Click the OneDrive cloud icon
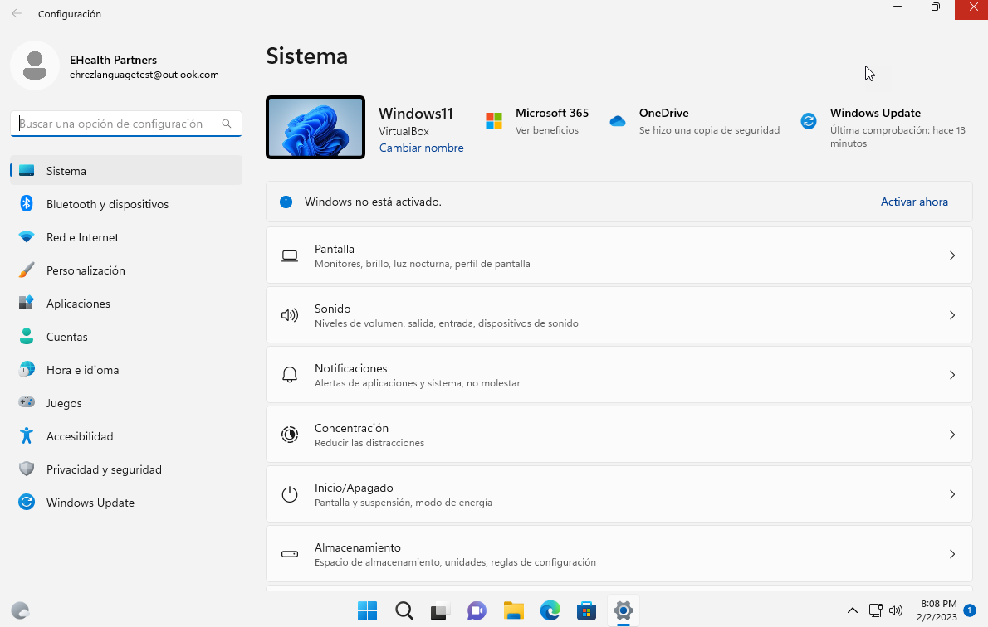988x627 pixels. tap(618, 121)
